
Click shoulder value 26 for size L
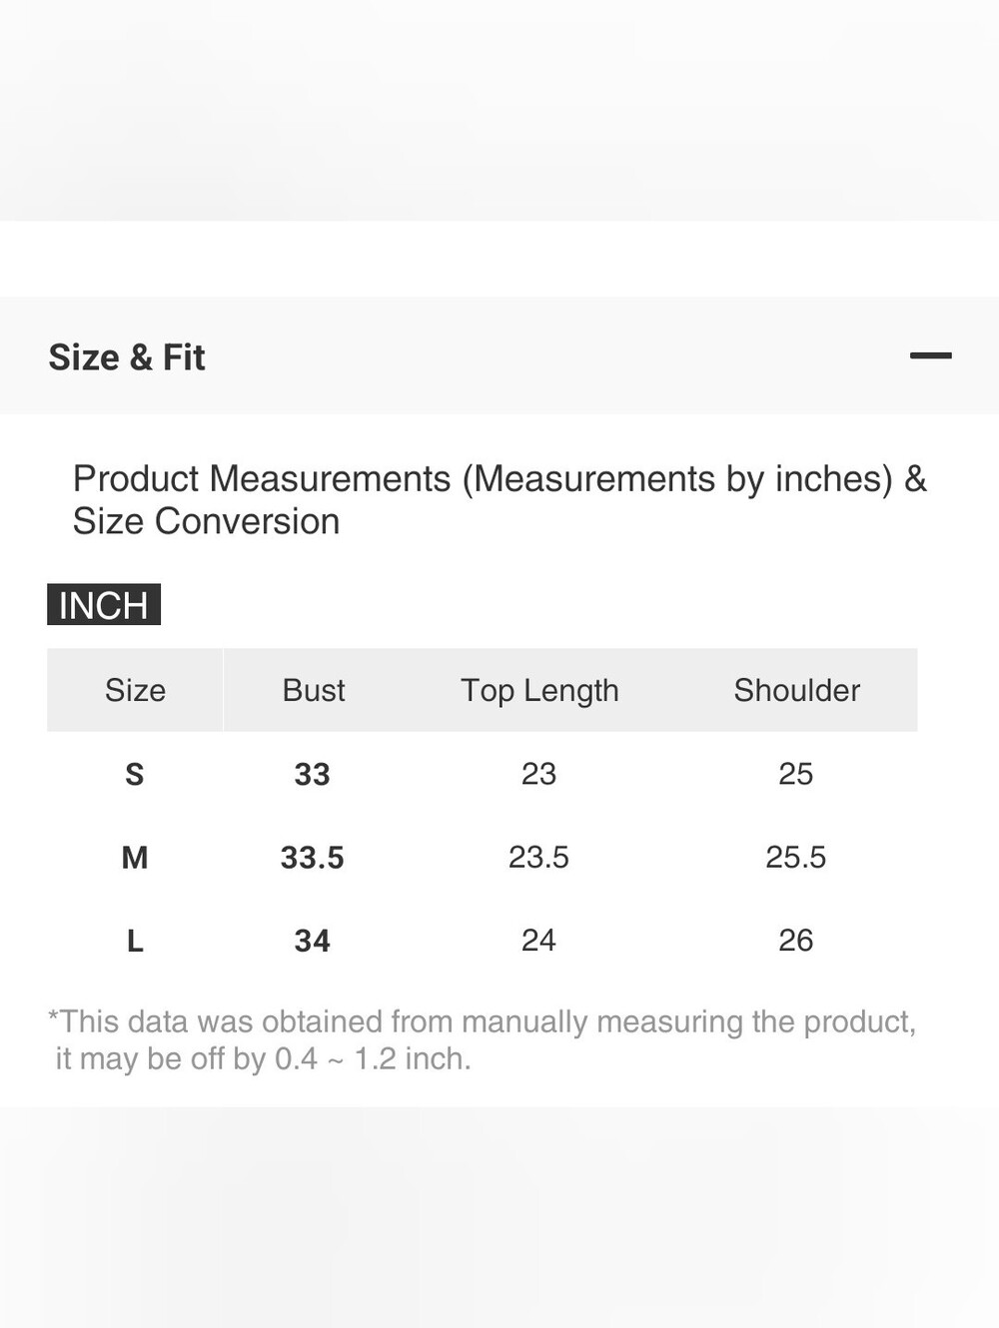coord(796,941)
